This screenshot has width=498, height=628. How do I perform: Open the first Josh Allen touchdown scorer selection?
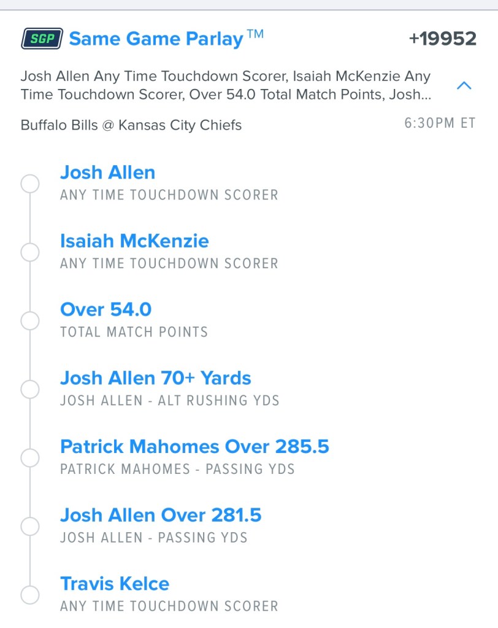(x=107, y=173)
